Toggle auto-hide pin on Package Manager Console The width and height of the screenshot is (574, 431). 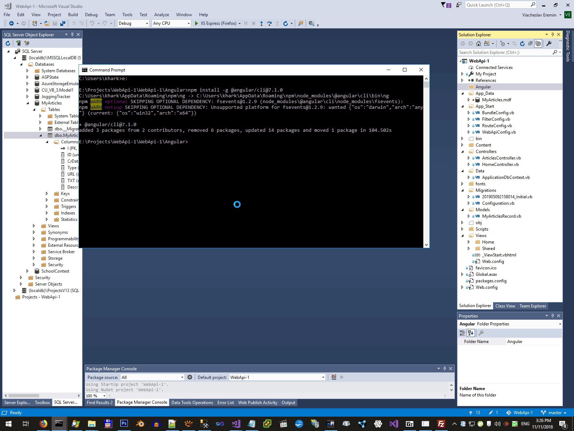click(x=444, y=369)
